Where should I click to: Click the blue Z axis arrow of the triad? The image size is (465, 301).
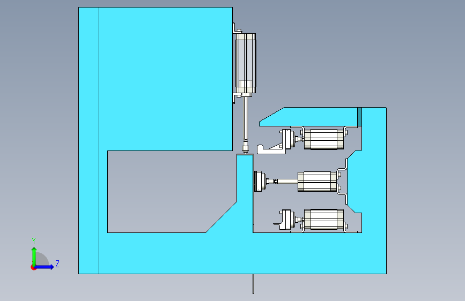pos(45,267)
